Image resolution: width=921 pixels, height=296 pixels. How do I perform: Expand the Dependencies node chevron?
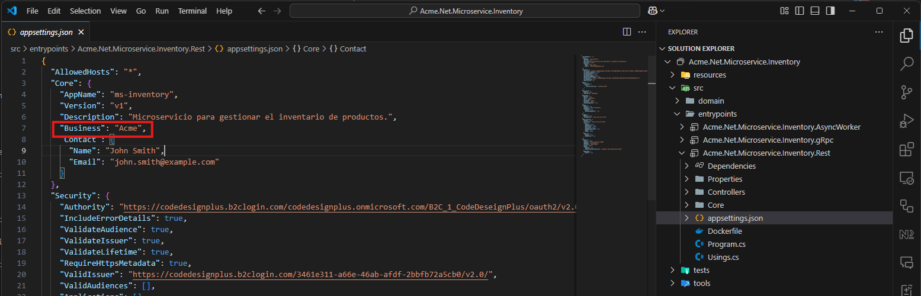point(686,166)
